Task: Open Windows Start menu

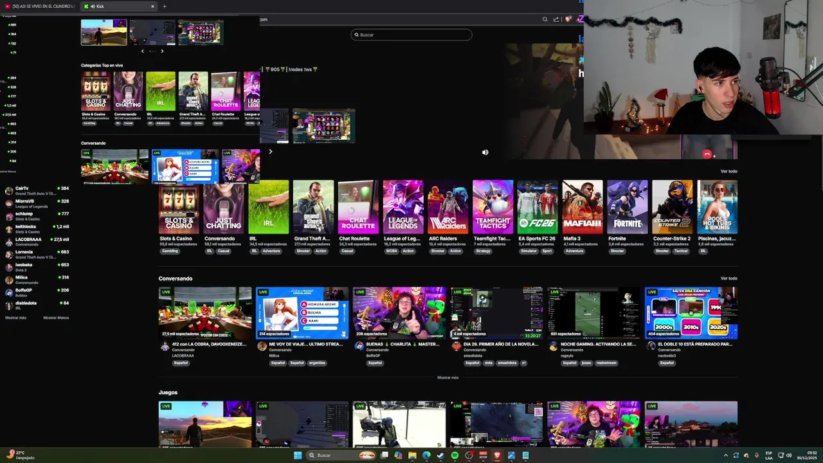Action: coord(298,455)
